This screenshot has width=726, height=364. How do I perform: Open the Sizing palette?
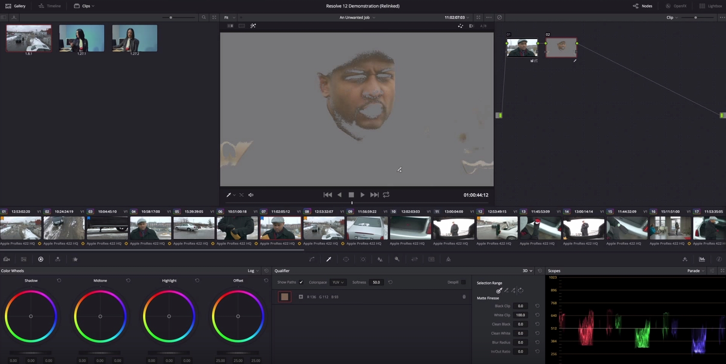click(x=414, y=259)
